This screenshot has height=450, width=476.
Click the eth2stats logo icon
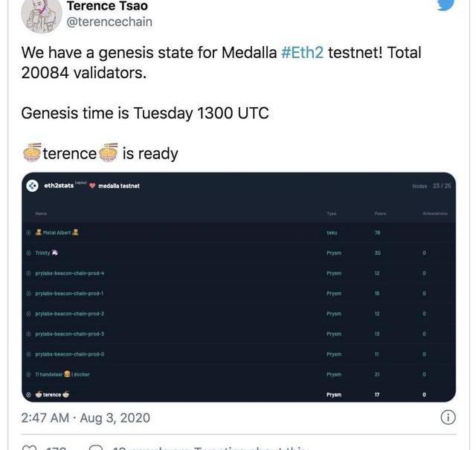coord(33,186)
